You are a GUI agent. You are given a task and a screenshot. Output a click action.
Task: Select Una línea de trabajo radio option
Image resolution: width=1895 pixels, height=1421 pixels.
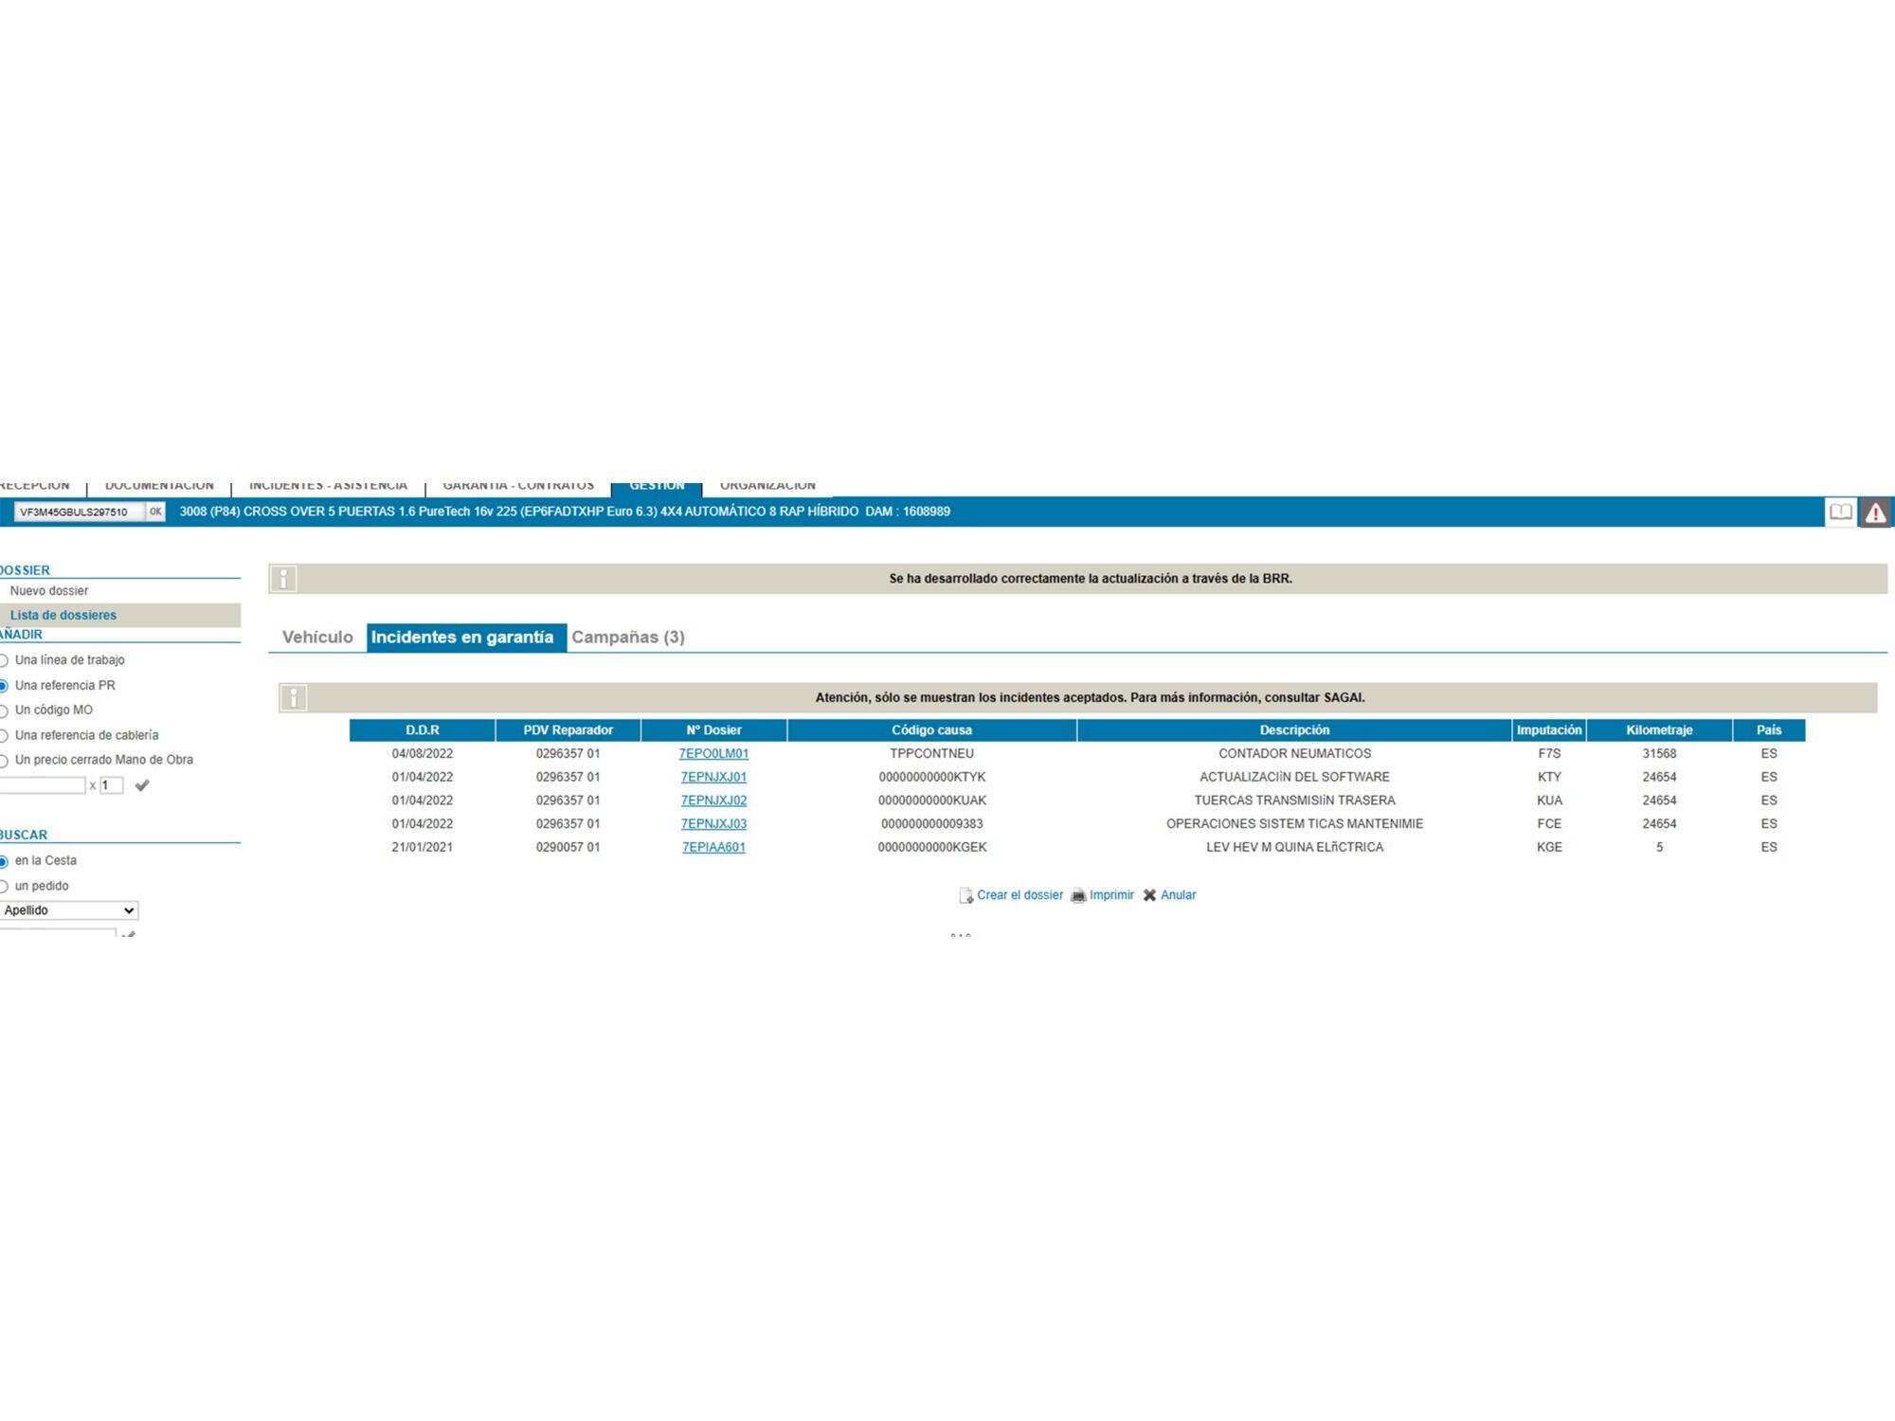click(4, 660)
